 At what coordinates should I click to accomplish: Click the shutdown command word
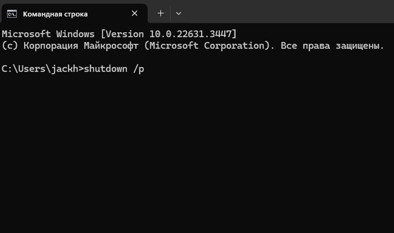tap(106, 69)
